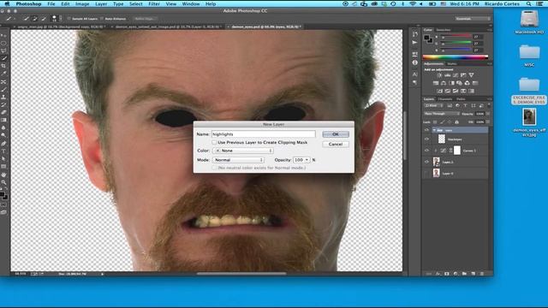The image size is (548, 308).
Task: Select the Quick Selection tool
Action: pos(3,59)
